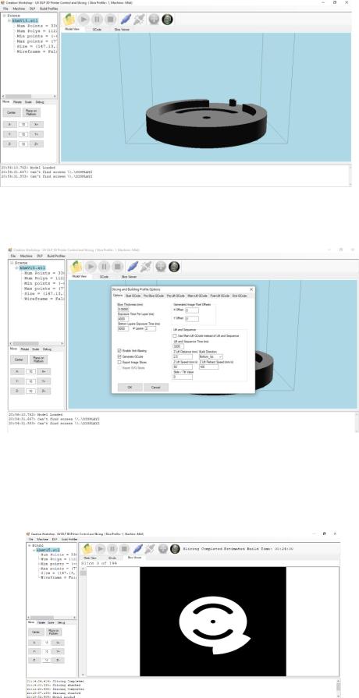Screen dimensions: 359x698
Task: Open the Main-Lift GCode tab
Action: pyautogui.click(x=197, y=296)
